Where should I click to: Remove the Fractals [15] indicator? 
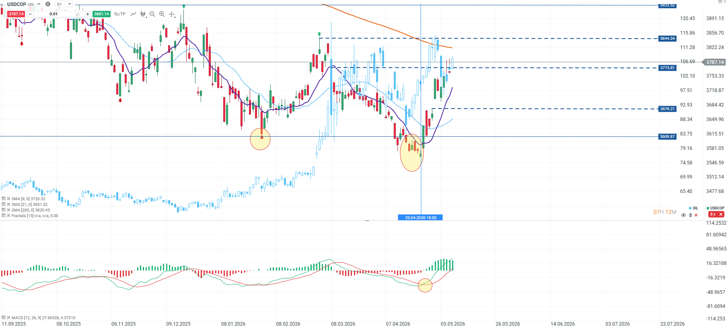pos(8,215)
